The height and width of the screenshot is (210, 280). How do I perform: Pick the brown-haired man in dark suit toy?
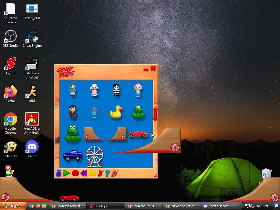point(73,112)
